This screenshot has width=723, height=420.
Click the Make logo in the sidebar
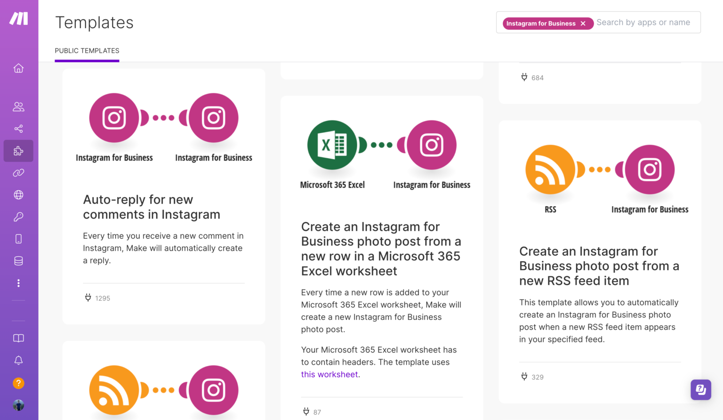click(x=19, y=18)
